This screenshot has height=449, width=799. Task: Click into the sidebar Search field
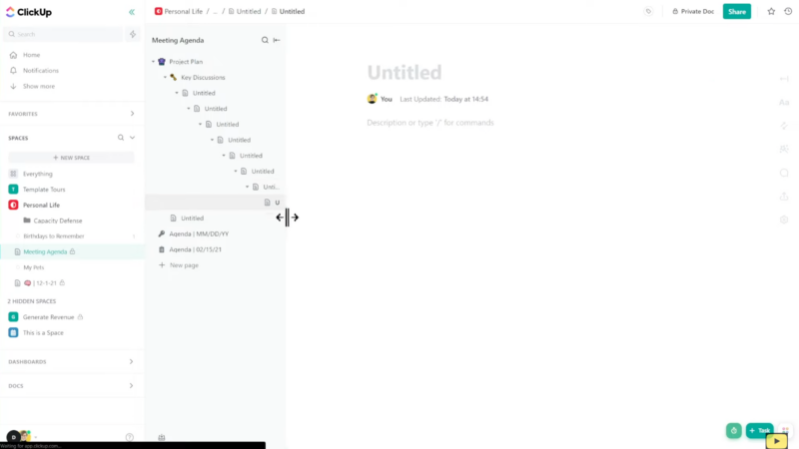click(65, 34)
